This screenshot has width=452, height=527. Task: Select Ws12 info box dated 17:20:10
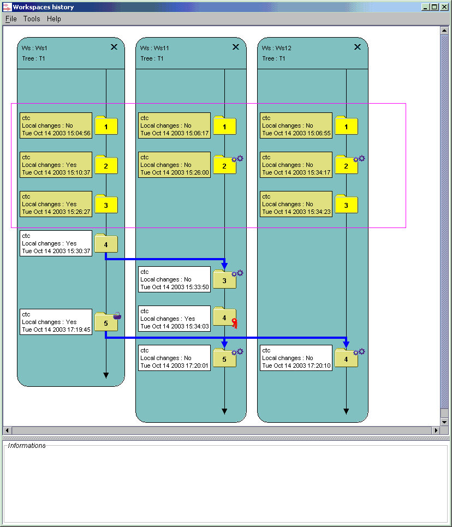[x=296, y=358]
